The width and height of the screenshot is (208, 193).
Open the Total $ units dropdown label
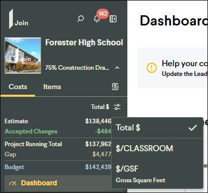click(100, 107)
